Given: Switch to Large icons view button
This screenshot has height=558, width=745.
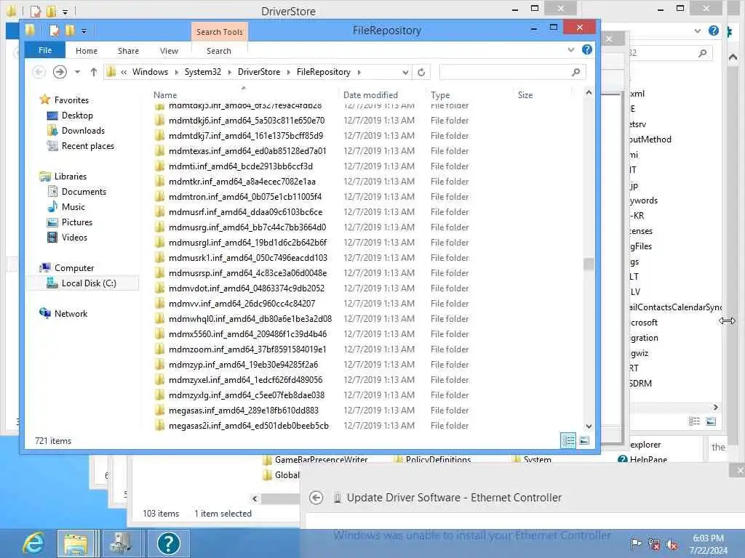Looking at the screenshot, I should [584, 440].
